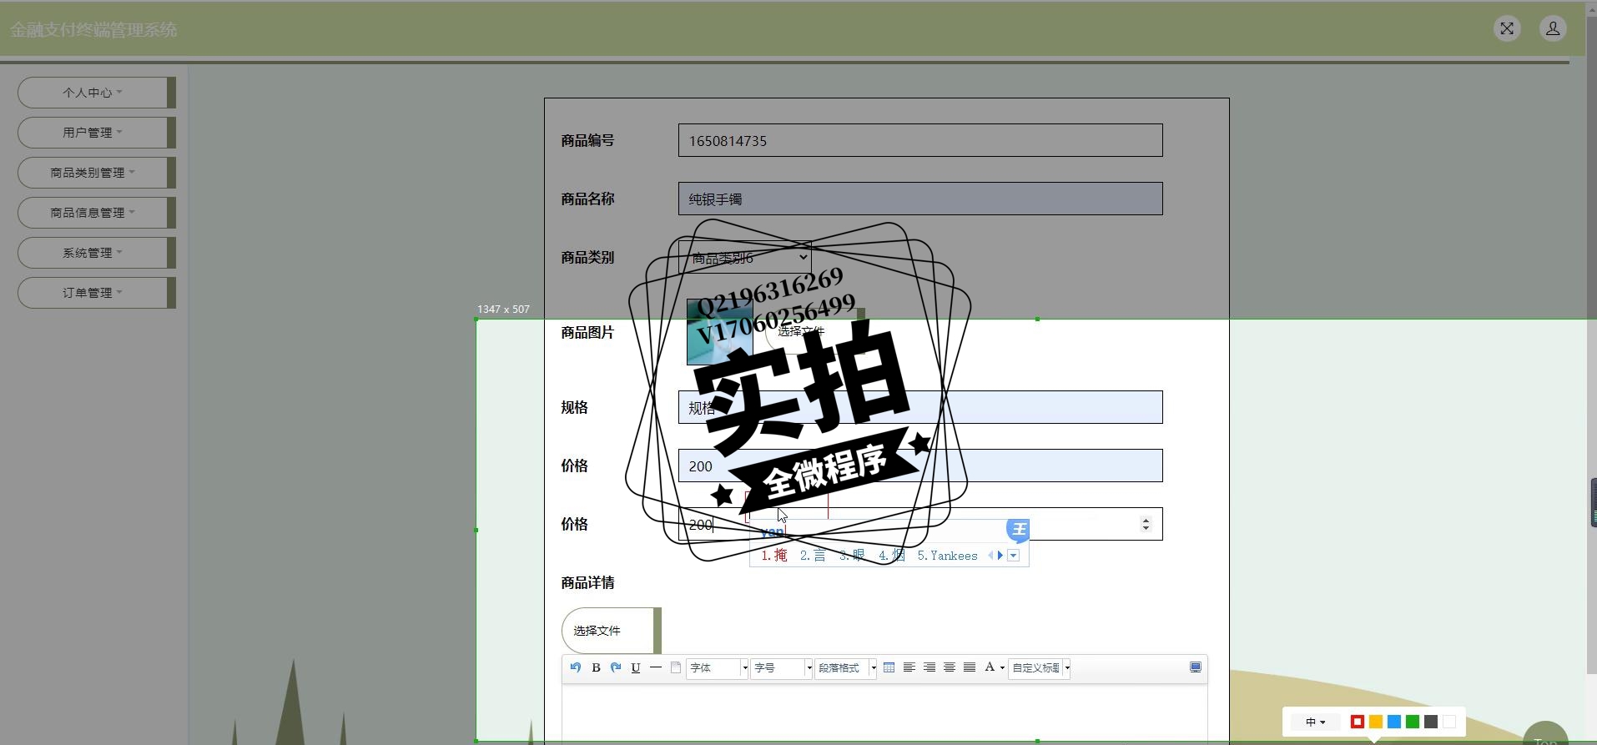Expand the 商品信息管理 menu
Screen dimensions: 1597x745
[x=96, y=213]
